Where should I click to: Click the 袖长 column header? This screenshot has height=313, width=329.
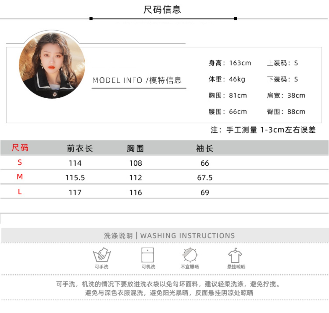[205, 148]
